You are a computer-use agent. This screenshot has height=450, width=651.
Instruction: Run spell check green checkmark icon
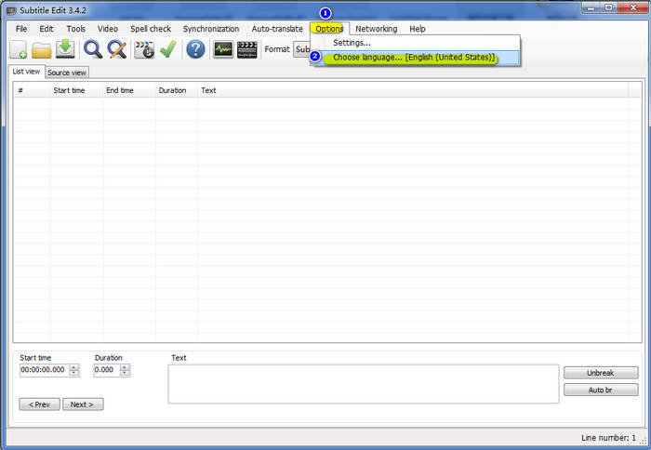(x=167, y=49)
